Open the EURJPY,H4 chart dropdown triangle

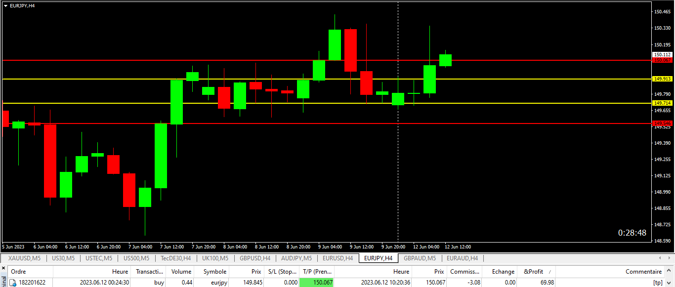5,6
